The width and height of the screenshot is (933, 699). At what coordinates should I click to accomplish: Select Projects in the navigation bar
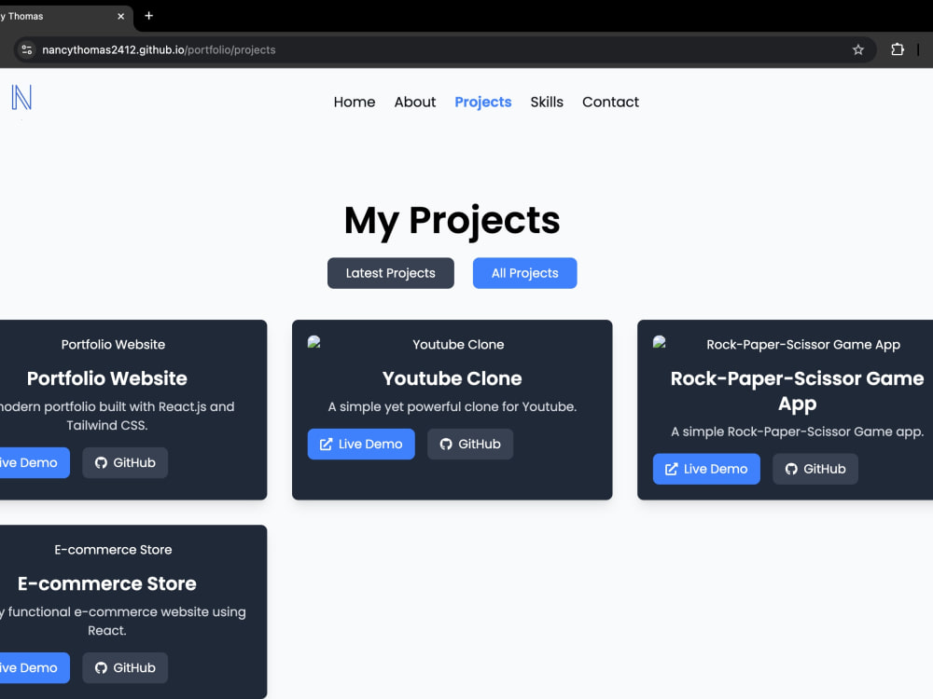[483, 103]
